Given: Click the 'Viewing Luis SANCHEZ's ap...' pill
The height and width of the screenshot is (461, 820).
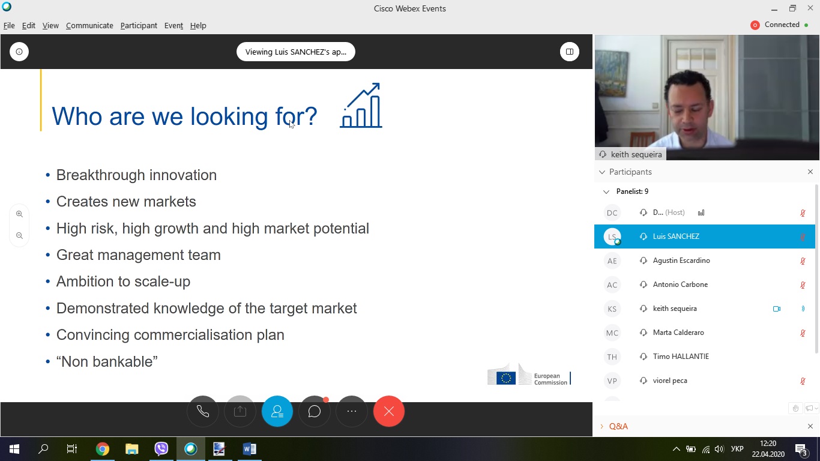Looking at the screenshot, I should pos(296,52).
